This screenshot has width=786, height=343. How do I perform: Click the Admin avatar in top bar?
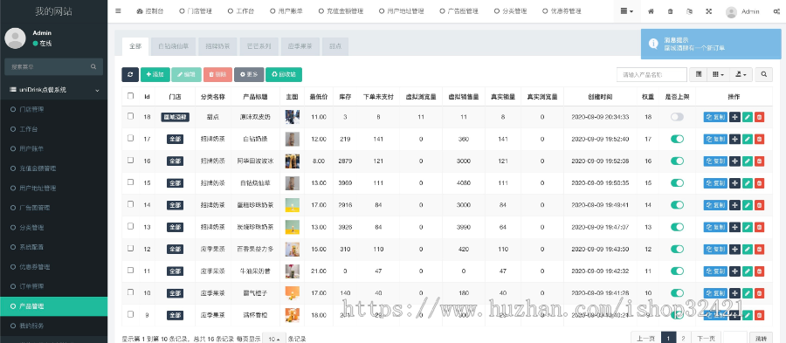pyautogui.click(x=731, y=11)
